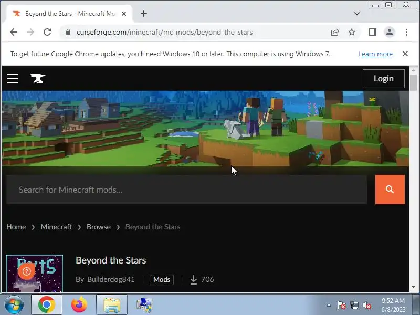Open the Windows Start menu
Viewport: 420px width, 315px height.
coord(14,305)
